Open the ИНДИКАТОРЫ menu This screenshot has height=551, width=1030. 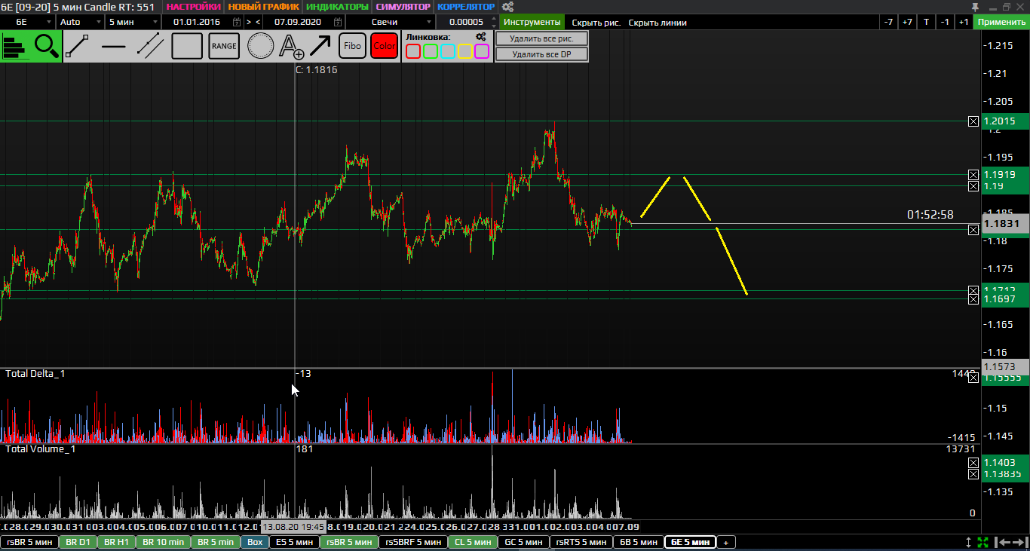pyautogui.click(x=338, y=7)
